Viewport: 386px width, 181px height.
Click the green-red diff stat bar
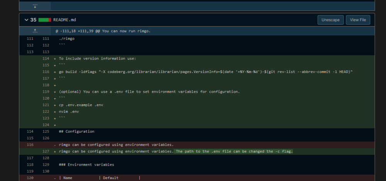[44, 20]
